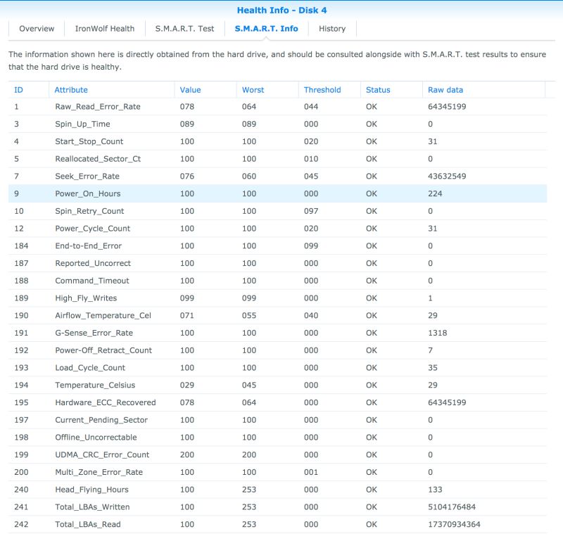Click the Health Info - Disk 4 title
Screen dimensions: 563x541
[282, 11]
